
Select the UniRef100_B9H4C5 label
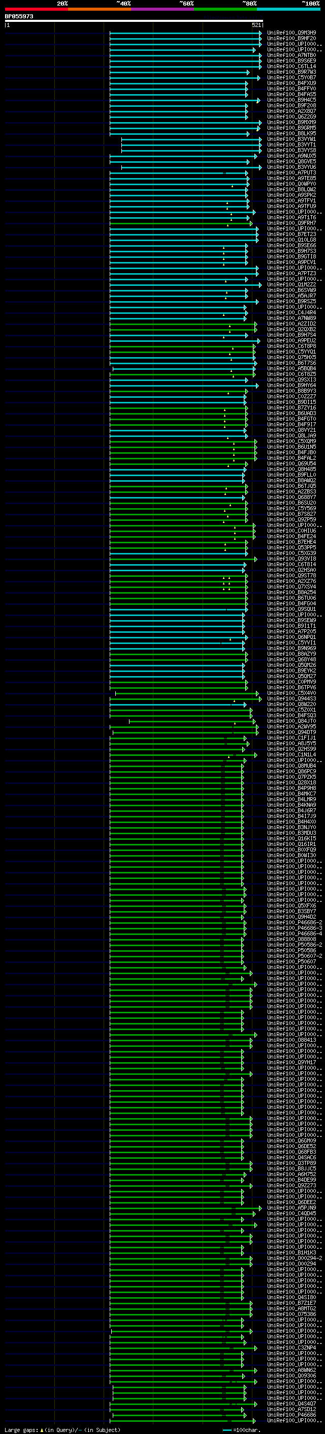click(291, 100)
